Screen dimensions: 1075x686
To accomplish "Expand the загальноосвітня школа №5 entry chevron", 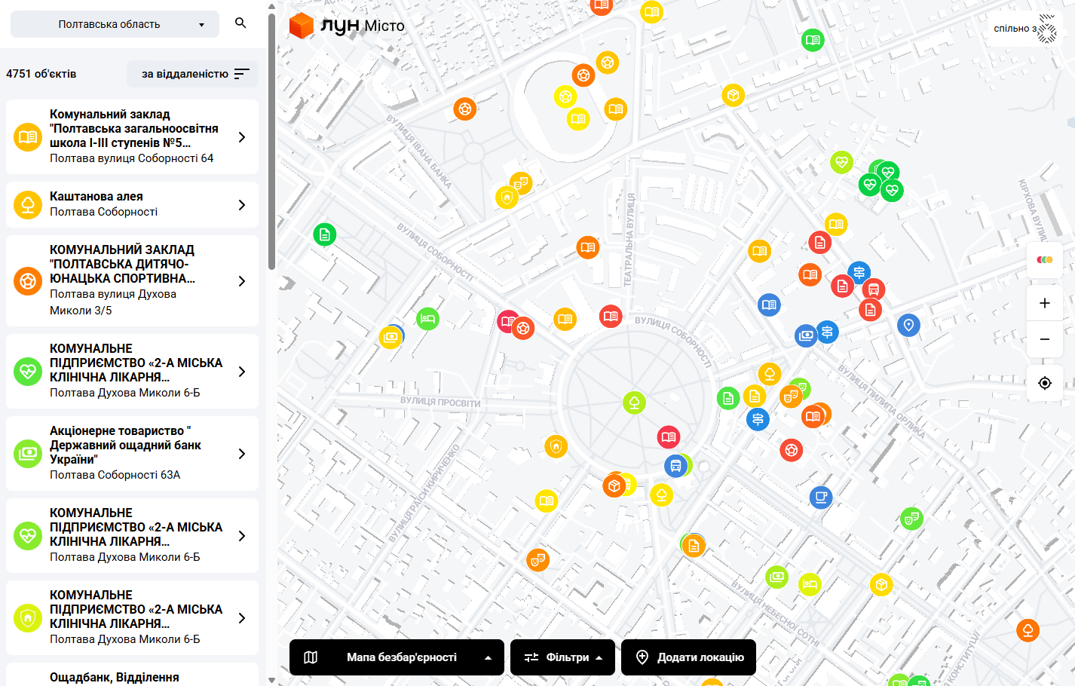I will [x=242, y=137].
